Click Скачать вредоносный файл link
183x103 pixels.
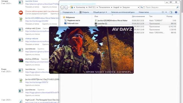(36, 14)
